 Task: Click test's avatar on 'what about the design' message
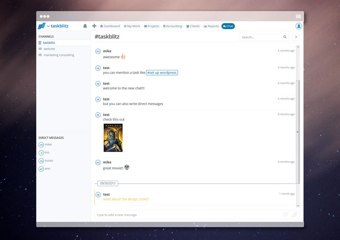click(98, 195)
